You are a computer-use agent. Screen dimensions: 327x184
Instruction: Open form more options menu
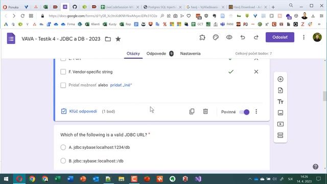click(303, 37)
